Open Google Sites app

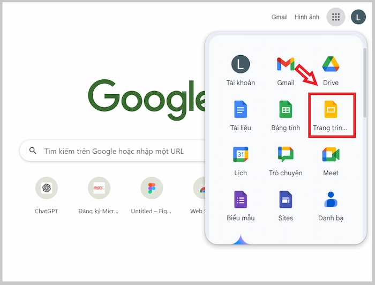286,206
